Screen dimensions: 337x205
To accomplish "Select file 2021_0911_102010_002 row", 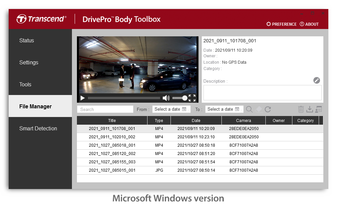I will pyautogui.click(x=200, y=137).
